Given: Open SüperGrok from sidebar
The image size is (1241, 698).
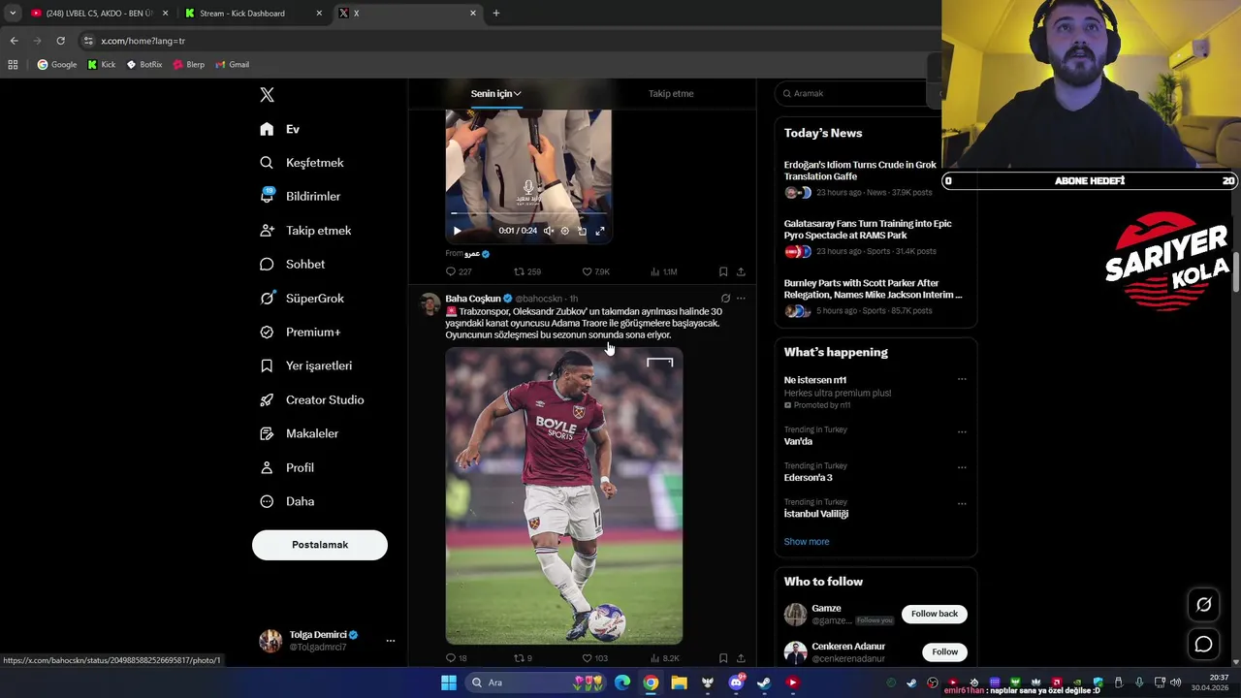Looking at the screenshot, I should [302, 299].
